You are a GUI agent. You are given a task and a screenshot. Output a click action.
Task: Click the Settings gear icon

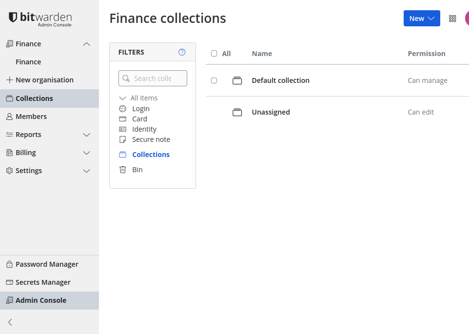click(10, 171)
